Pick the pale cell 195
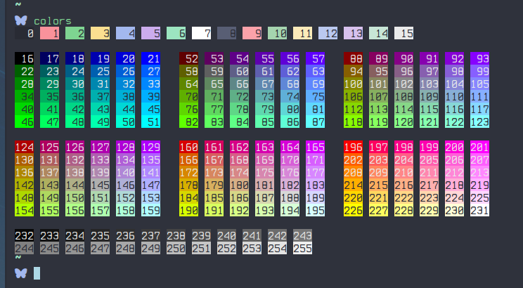Image resolution: width=523 pixels, height=288 pixels. pyautogui.click(x=316, y=210)
